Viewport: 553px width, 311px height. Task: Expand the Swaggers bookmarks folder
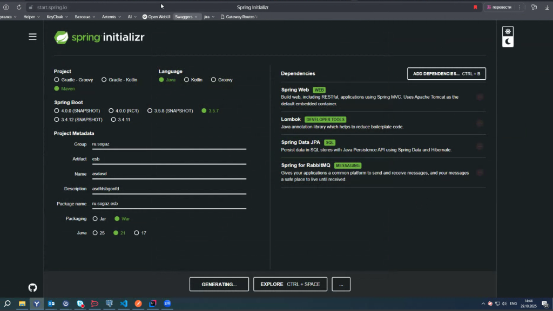click(187, 17)
